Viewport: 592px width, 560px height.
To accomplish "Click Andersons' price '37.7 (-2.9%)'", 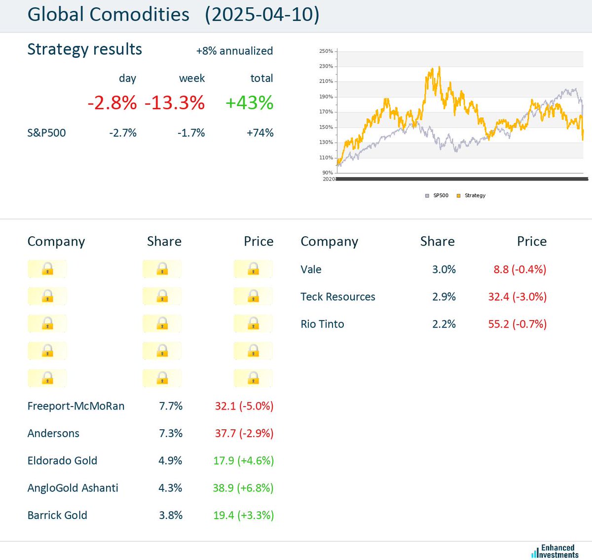I will point(244,433).
